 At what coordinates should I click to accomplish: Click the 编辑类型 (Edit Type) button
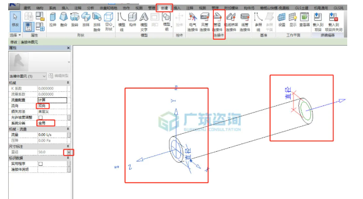click(x=59, y=76)
